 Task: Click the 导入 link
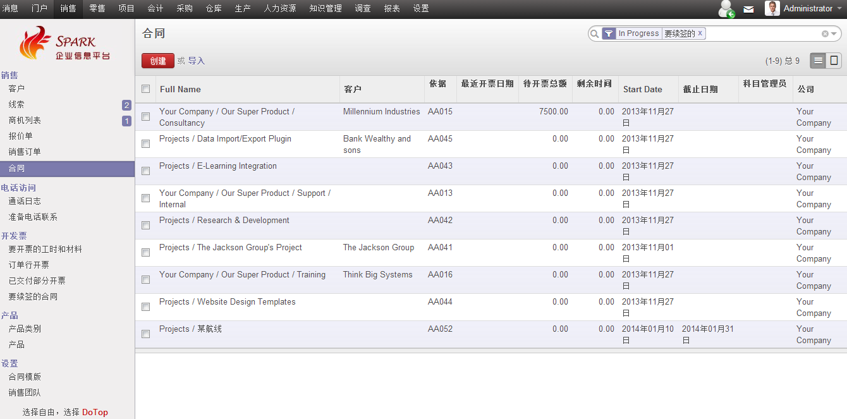pyautogui.click(x=197, y=61)
